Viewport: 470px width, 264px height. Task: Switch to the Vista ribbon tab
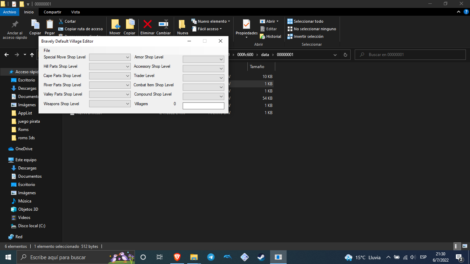[75, 12]
